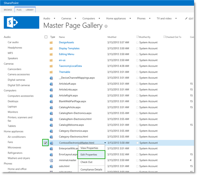Open dropdown arrow next to ContosoElectronicsMaster.html

point(105,143)
